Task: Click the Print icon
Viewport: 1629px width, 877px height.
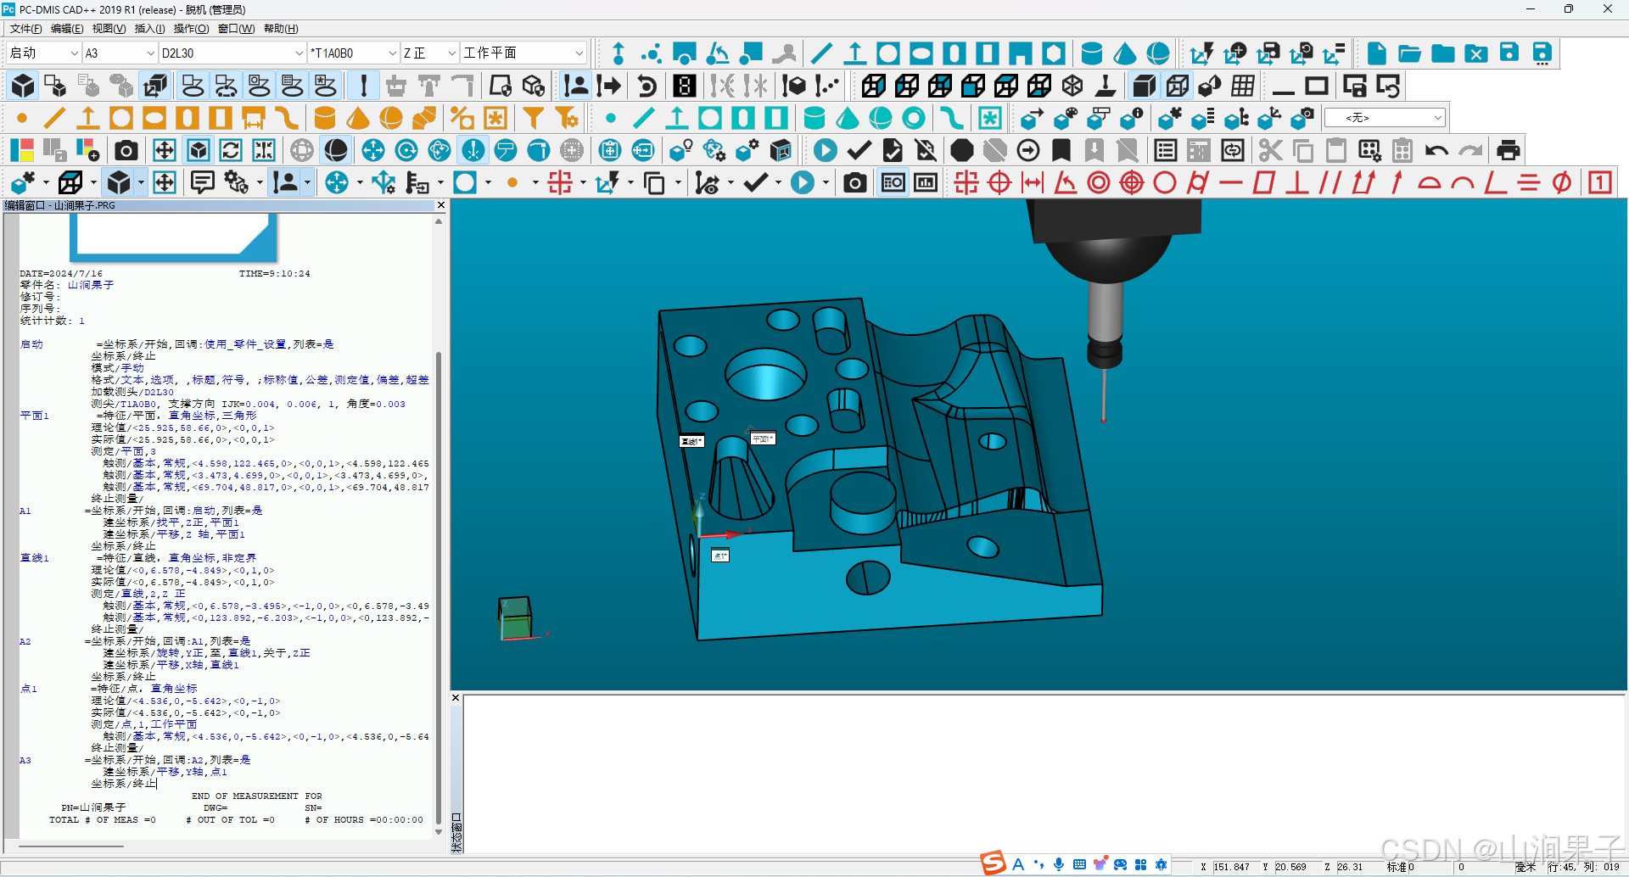Action: coord(1509,151)
